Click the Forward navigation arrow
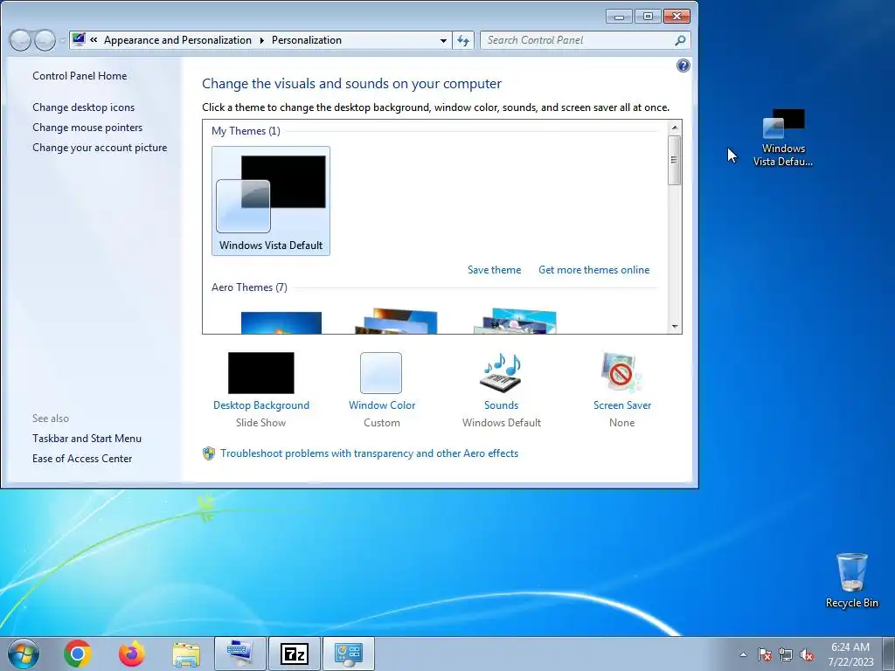The height and width of the screenshot is (671, 895). [x=45, y=40]
